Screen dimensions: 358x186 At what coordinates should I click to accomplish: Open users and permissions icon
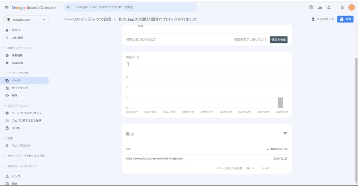pos(320,7)
